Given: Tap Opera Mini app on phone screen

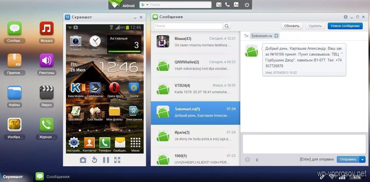Looking at the screenshot, I should 115,90.
